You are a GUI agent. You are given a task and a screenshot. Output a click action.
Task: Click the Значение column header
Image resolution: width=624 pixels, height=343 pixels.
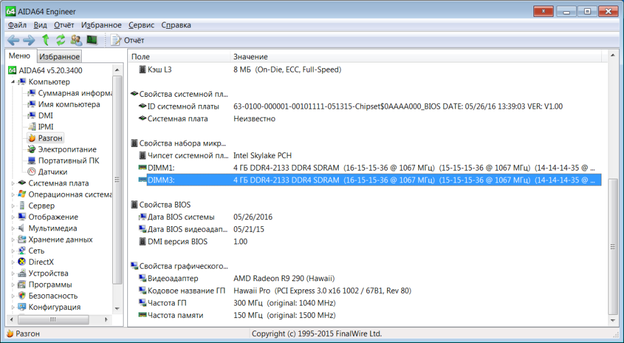pyautogui.click(x=417, y=57)
